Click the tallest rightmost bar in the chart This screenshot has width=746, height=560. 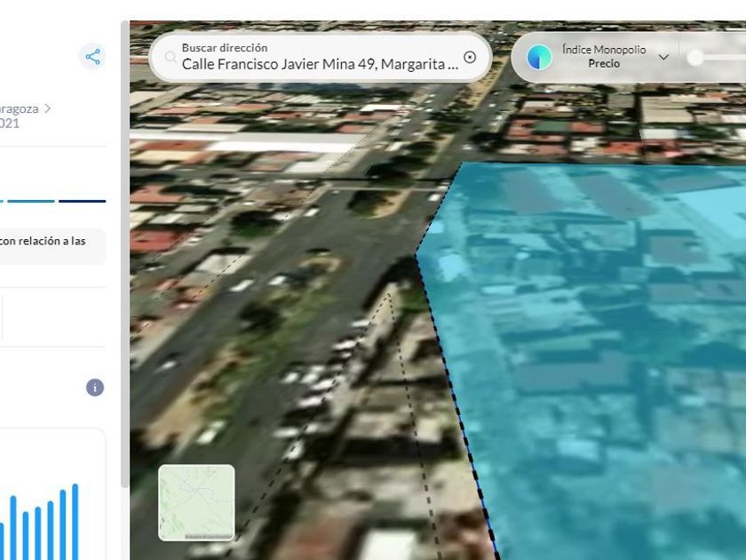click(75, 522)
